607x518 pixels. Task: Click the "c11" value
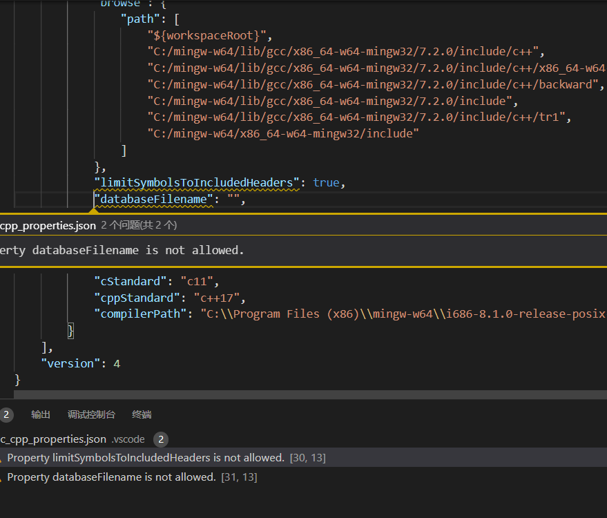197,282
